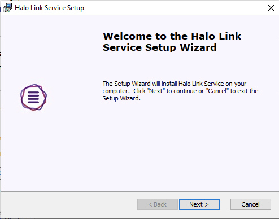Cancel the Halo Link Service installation
The width and height of the screenshot is (279, 219).
pos(250,204)
